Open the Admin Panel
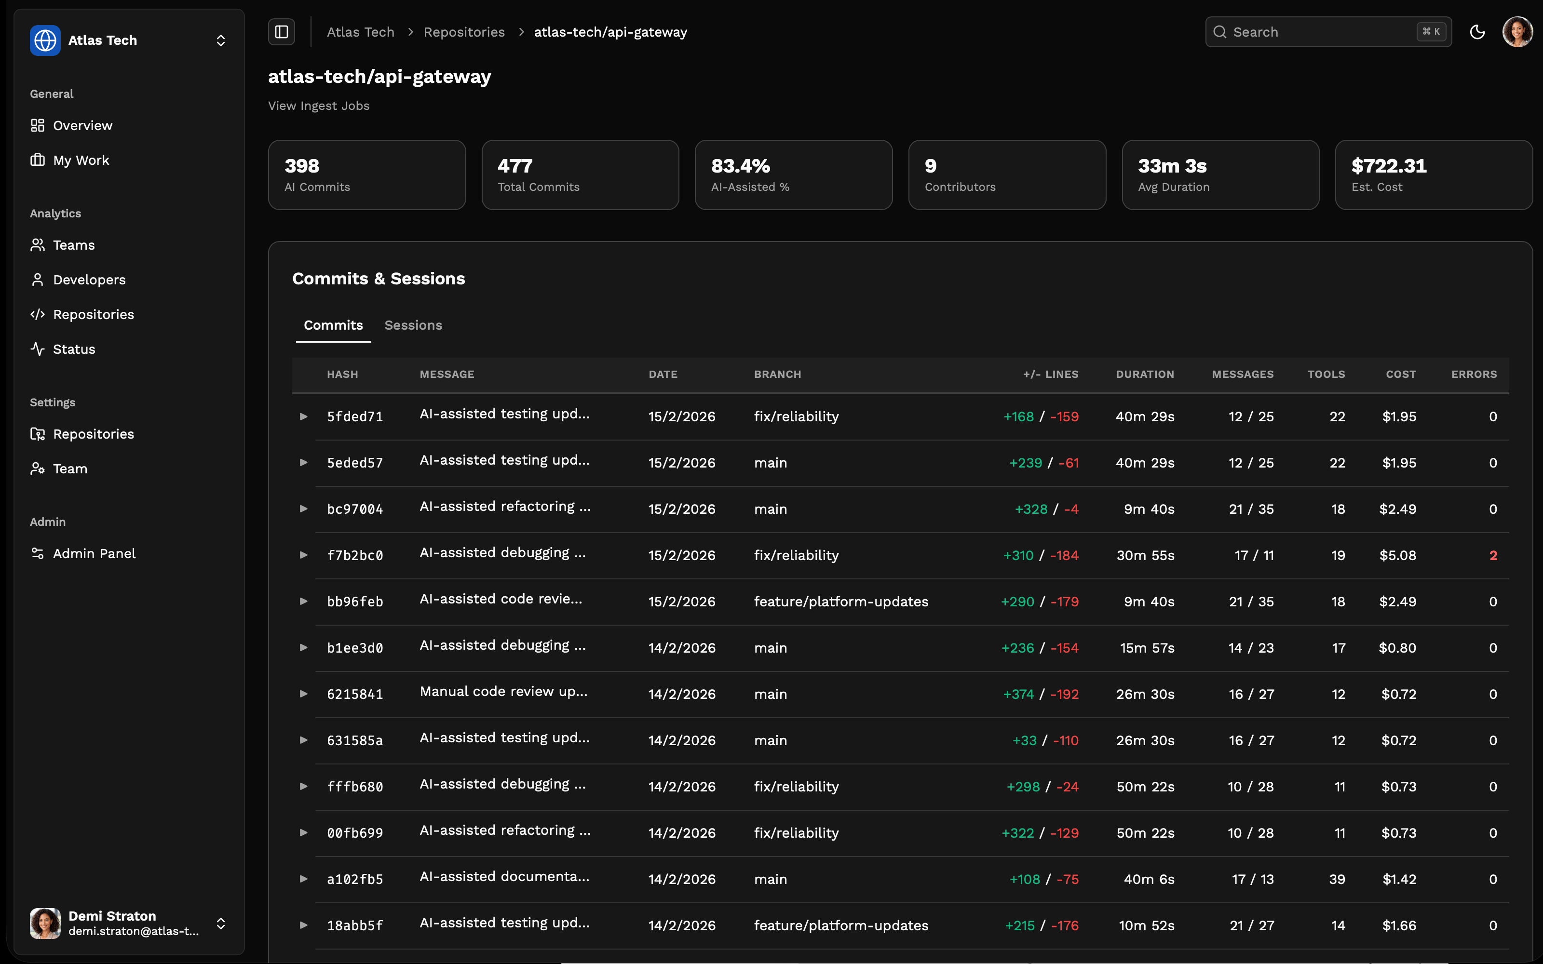This screenshot has height=964, width=1543. [95, 553]
